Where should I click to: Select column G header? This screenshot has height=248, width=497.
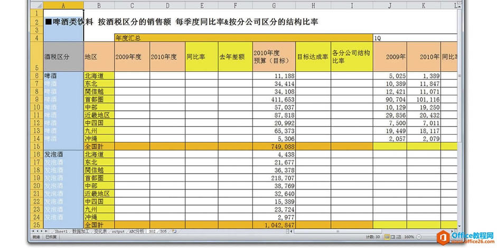274,5
